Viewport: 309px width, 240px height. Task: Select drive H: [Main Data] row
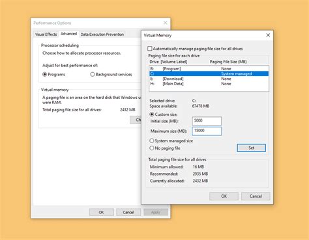(x=209, y=84)
